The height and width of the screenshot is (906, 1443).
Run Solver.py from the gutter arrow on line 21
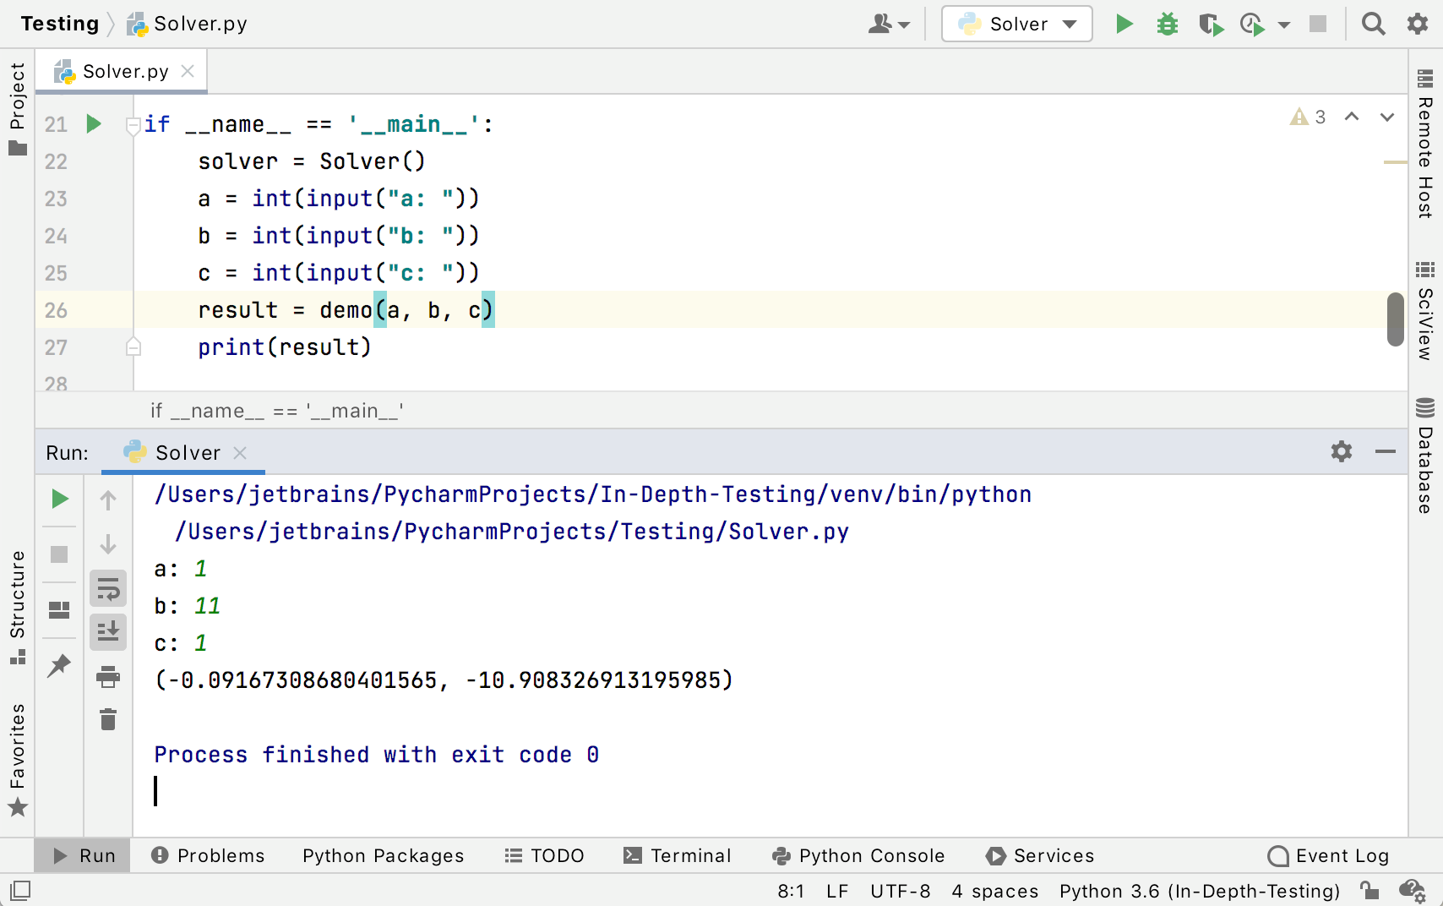point(93,123)
